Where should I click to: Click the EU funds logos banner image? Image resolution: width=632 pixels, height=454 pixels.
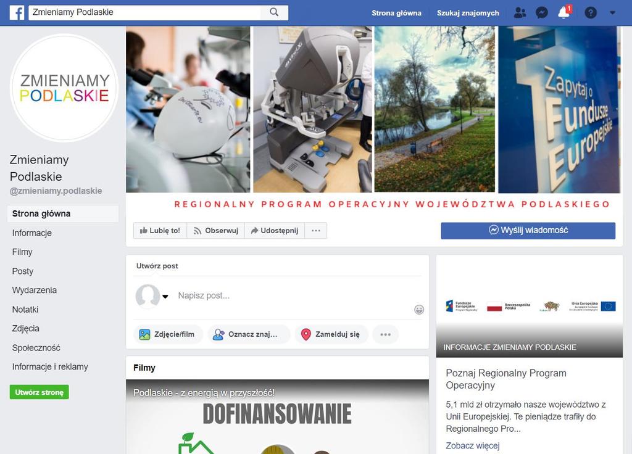pyautogui.click(x=530, y=306)
